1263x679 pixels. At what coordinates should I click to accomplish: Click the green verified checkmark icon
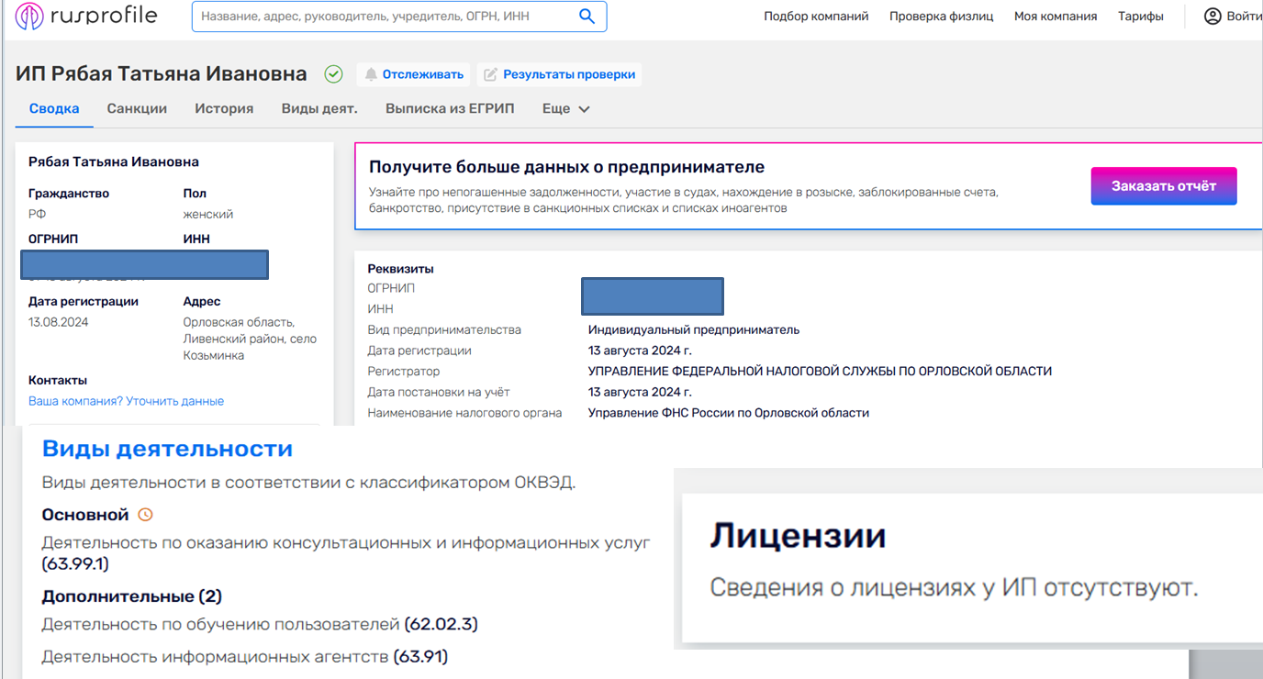tap(333, 74)
